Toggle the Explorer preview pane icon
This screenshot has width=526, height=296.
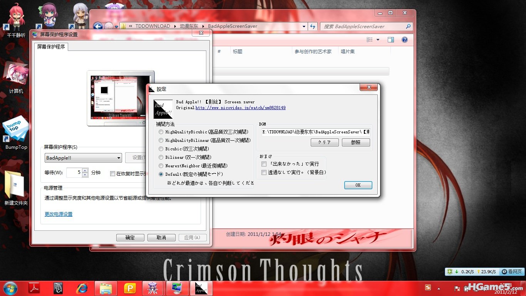[x=391, y=40]
